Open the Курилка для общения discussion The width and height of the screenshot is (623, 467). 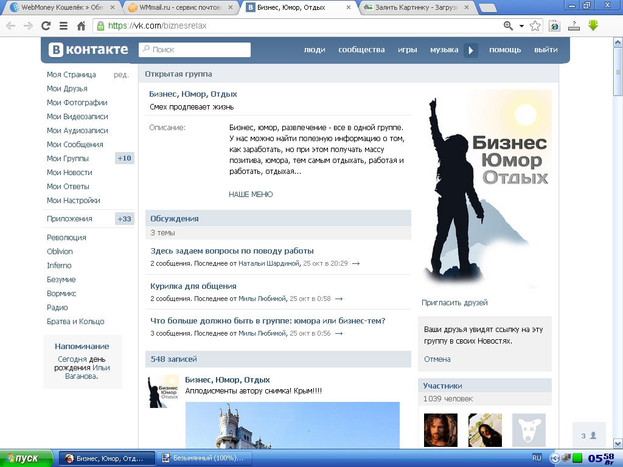(193, 286)
